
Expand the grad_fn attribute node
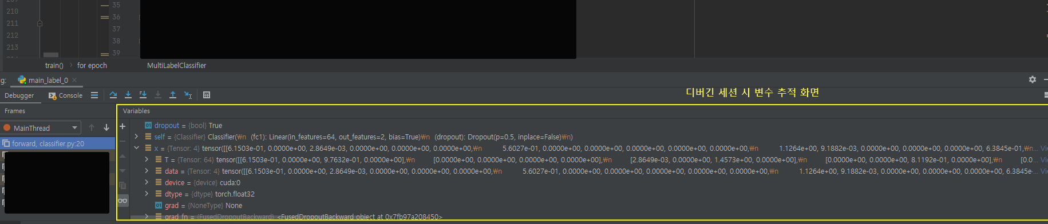[x=147, y=216]
